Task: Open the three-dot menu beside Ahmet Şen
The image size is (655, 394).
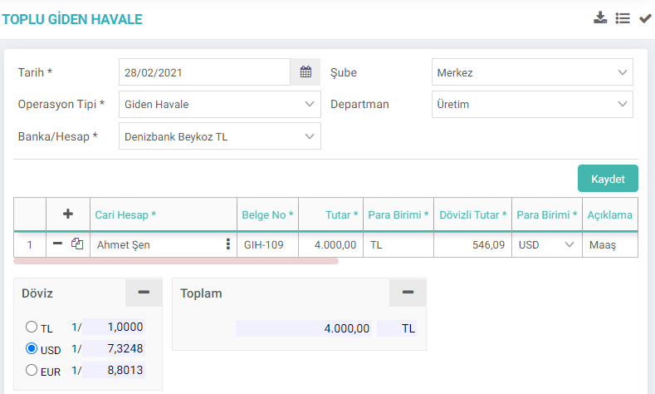Action: pos(227,244)
